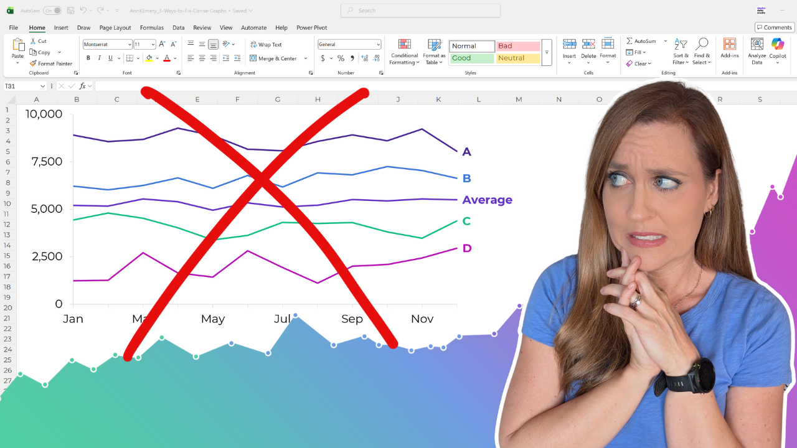Image resolution: width=797 pixels, height=448 pixels.
Task: Apply the Good cell style swatch
Action: tap(471, 58)
